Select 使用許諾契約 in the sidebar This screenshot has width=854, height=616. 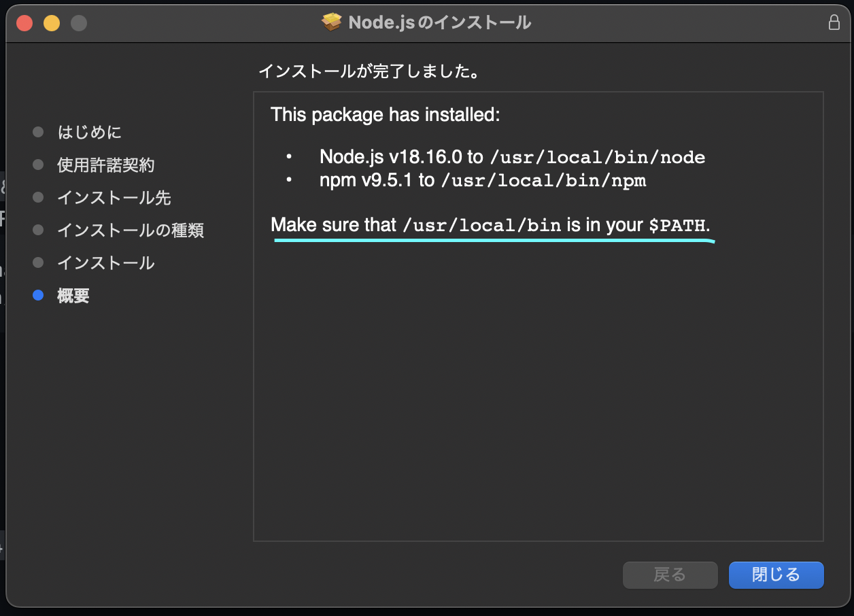coord(105,165)
